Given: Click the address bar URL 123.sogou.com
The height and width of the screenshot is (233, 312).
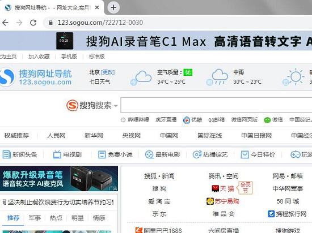Looking at the screenshot, I should [100, 23].
